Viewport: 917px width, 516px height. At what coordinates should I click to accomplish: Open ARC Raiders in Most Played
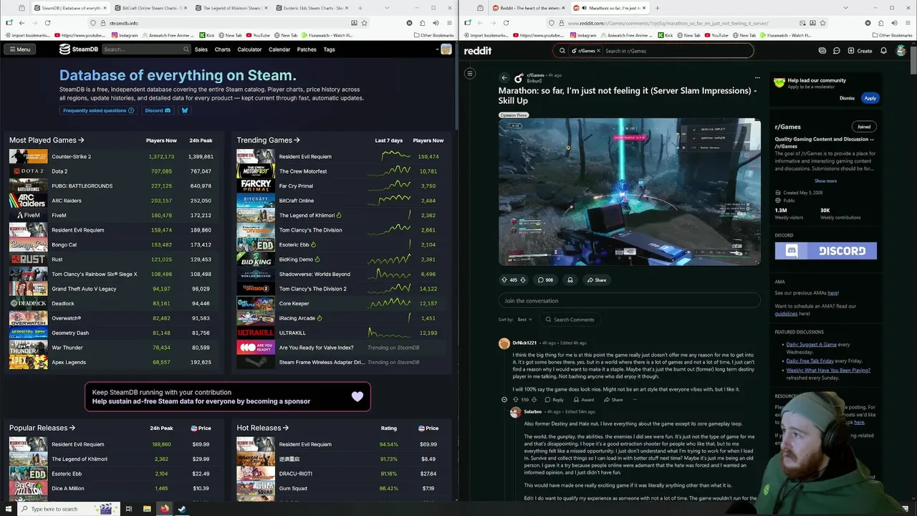click(x=67, y=201)
